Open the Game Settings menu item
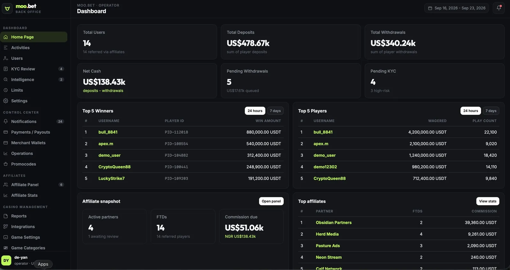Image resolution: width=510 pixels, height=270 pixels. click(34, 237)
